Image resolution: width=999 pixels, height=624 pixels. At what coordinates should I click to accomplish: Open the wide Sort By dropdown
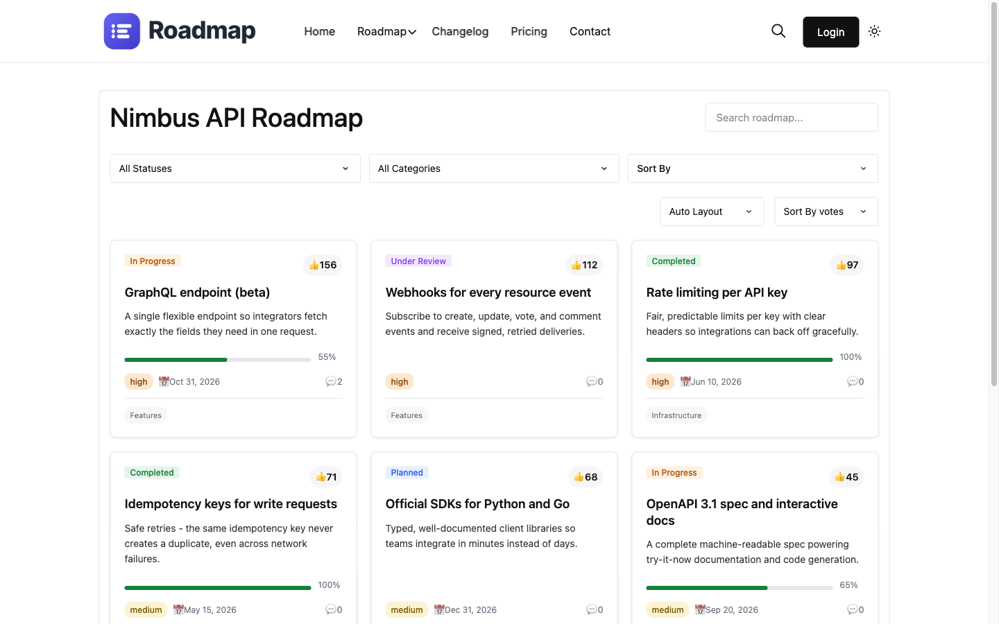[x=753, y=168]
